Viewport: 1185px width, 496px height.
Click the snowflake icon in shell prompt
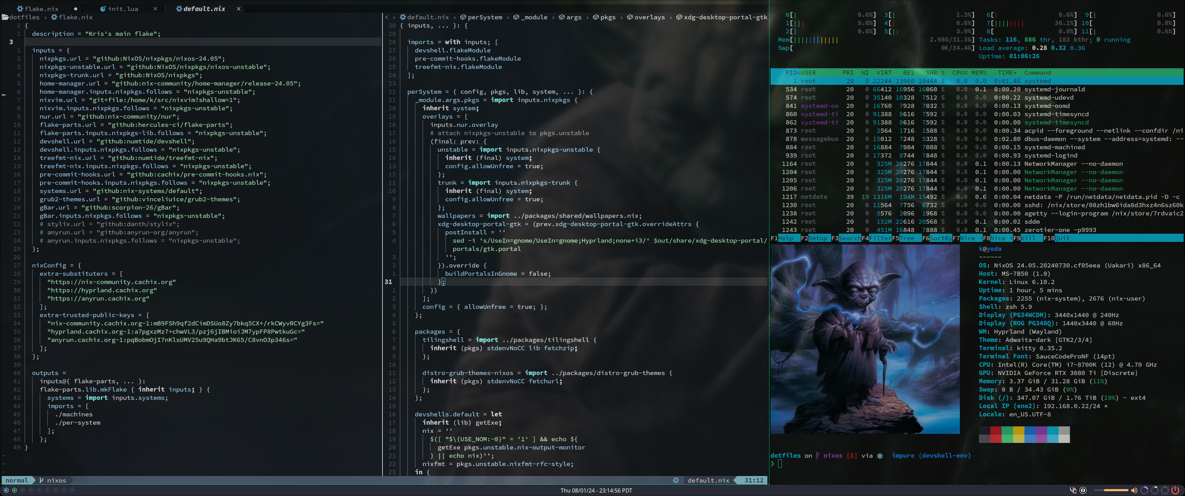point(880,456)
